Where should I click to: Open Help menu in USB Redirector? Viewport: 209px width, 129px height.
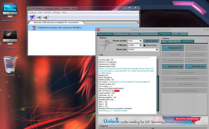coord(64,12)
